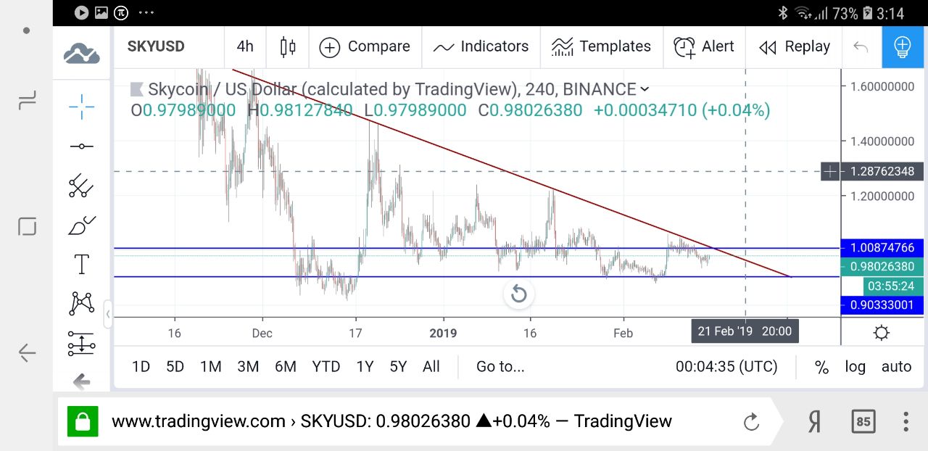928x451 pixels.
Task: Click the reset chart circular arrow
Action: coord(519,294)
